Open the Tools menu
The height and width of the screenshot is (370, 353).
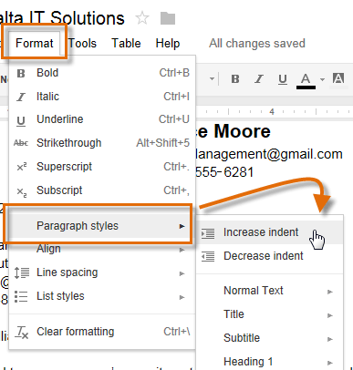pos(82,43)
